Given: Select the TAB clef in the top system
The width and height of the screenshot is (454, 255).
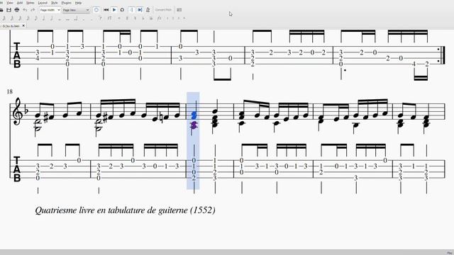Looking at the screenshot, I should (17, 55).
